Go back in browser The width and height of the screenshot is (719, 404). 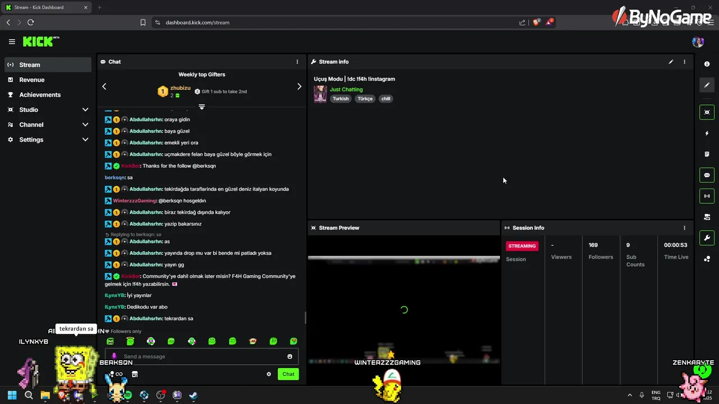(x=8, y=22)
